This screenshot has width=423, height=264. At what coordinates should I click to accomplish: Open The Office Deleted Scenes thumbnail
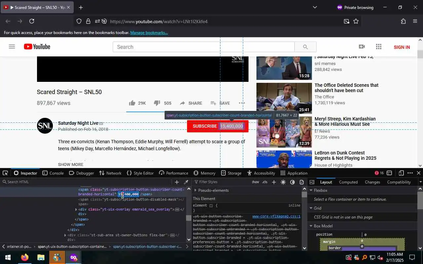(284, 98)
